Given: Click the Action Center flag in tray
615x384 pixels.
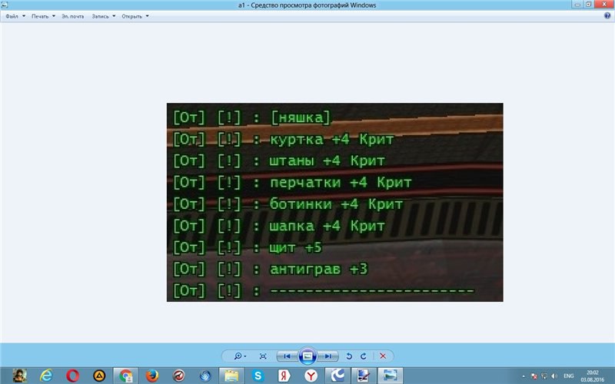Looking at the screenshot, I should [534, 376].
